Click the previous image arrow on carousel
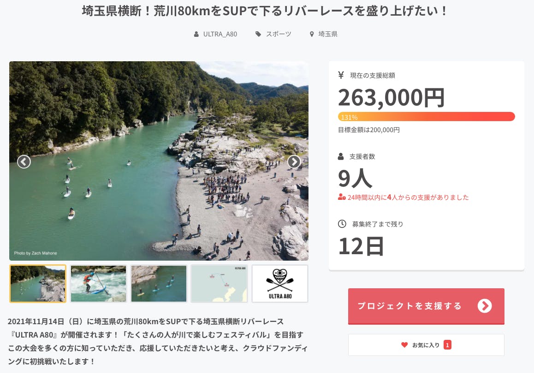 pos(24,162)
